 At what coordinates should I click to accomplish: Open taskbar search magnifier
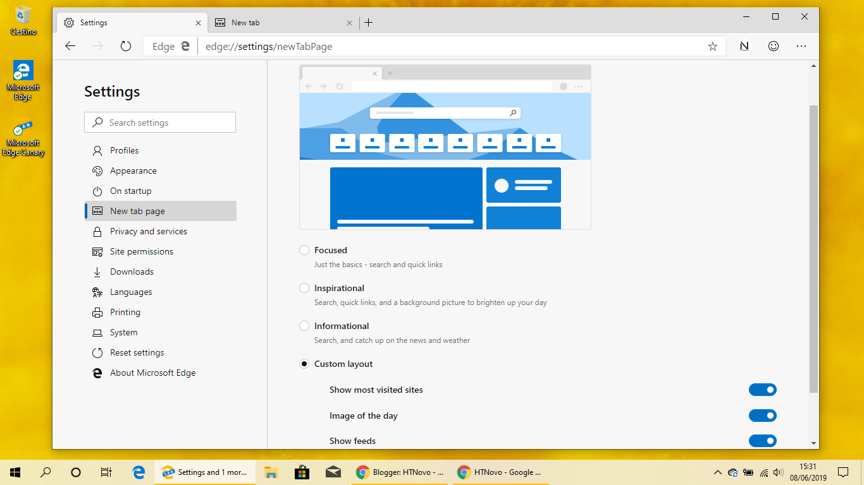click(46, 472)
